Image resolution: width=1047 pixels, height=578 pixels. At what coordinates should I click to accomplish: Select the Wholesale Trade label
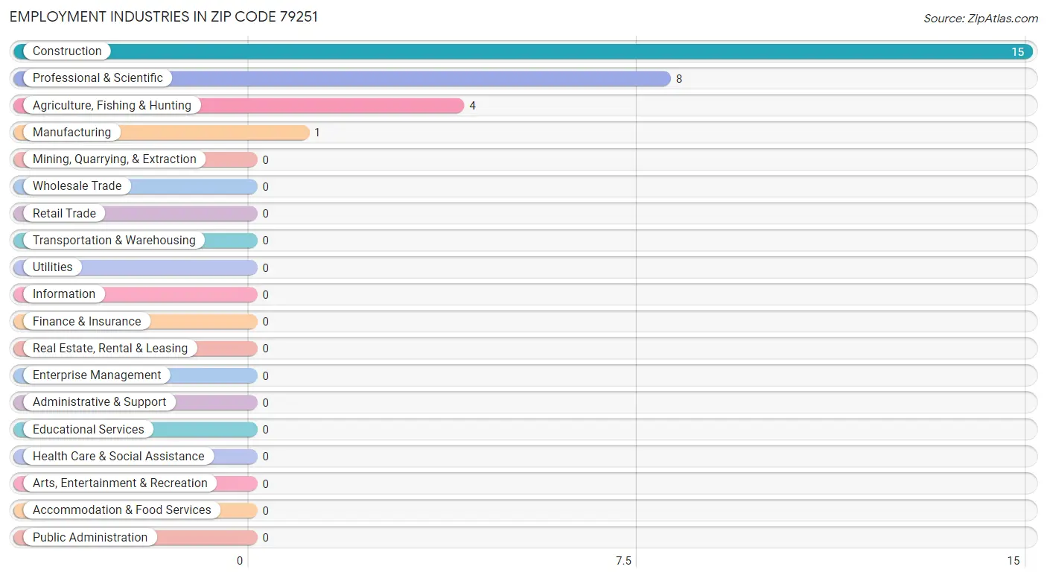pyautogui.click(x=77, y=186)
